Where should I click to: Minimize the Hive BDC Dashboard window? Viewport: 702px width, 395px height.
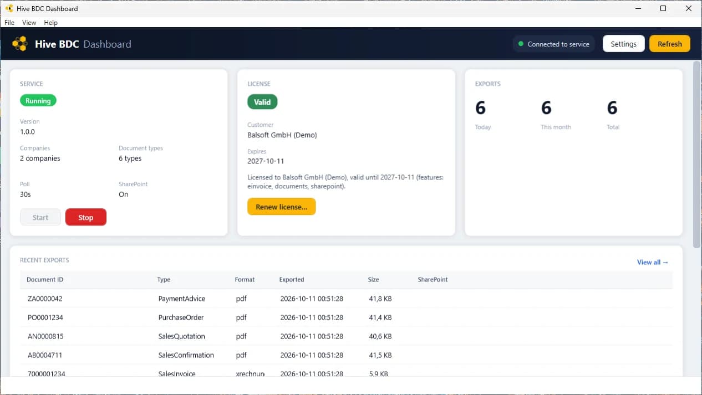(638, 8)
